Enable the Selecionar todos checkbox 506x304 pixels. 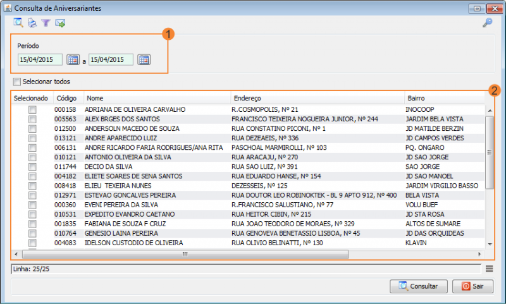pyautogui.click(x=17, y=82)
